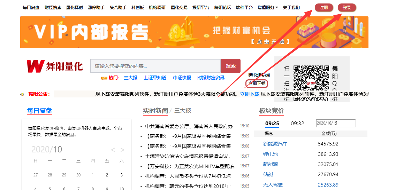The width and height of the screenshot is (411, 190).
Task: Open news 中共海南省委办公厅 headline
Action: click(x=189, y=126)
